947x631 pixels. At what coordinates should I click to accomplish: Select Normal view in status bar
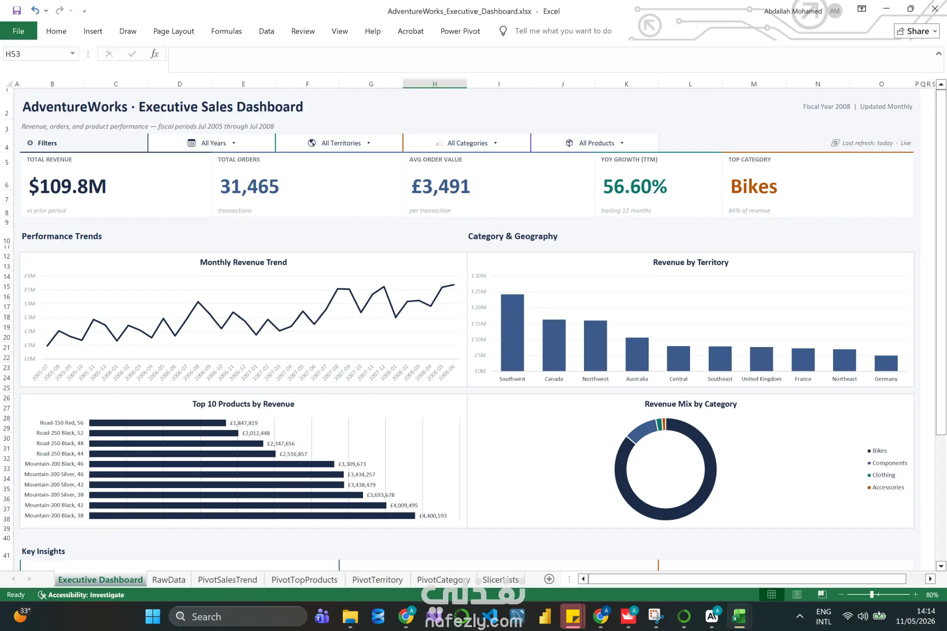771,595
